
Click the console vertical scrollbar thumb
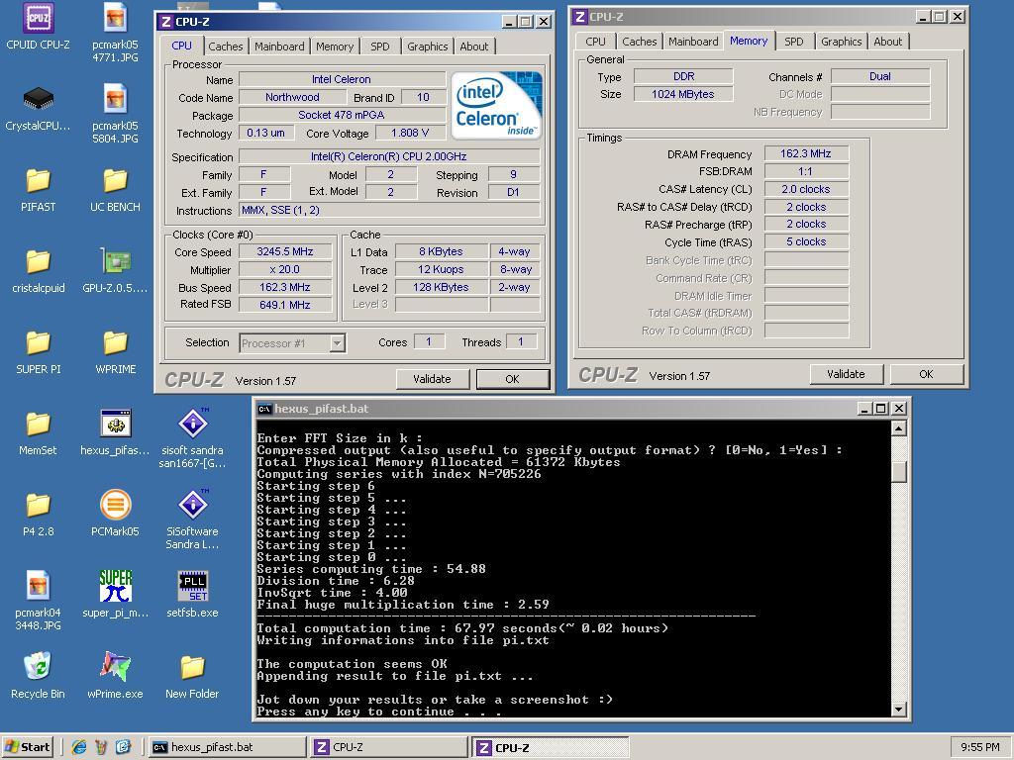(x=898, y=471)
